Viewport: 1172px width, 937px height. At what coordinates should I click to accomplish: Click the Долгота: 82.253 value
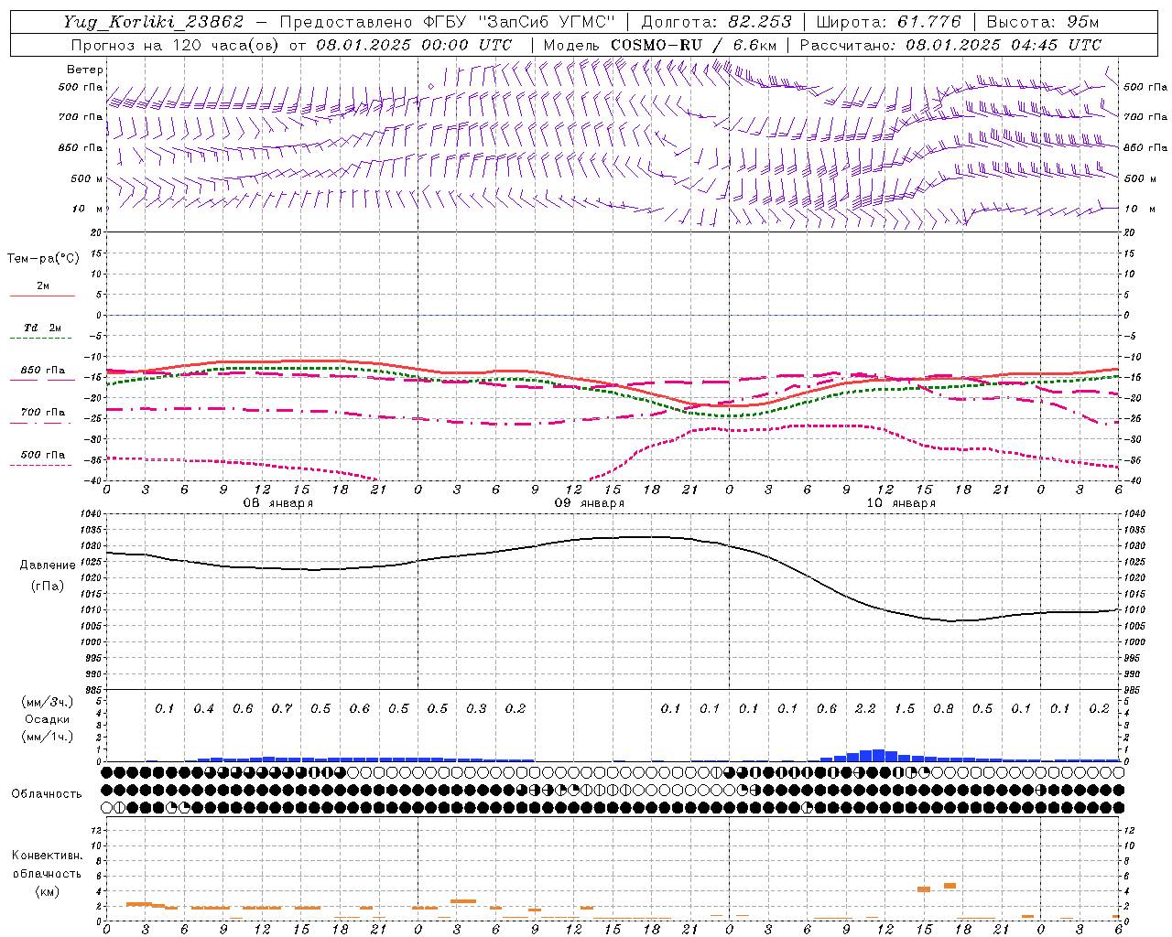[717, 22]
